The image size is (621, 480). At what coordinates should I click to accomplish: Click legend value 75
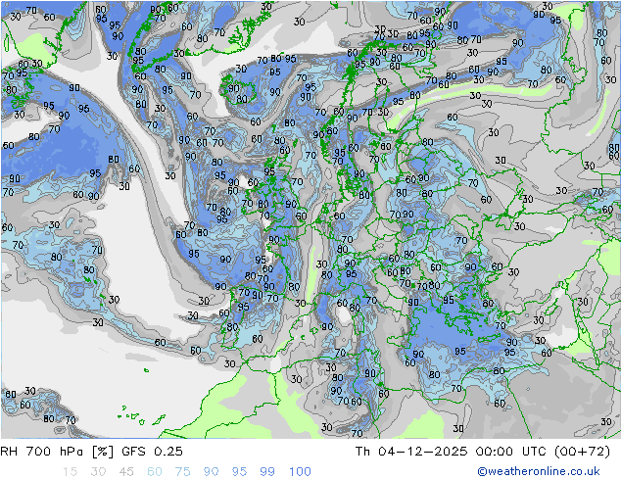tap(182, 472)
